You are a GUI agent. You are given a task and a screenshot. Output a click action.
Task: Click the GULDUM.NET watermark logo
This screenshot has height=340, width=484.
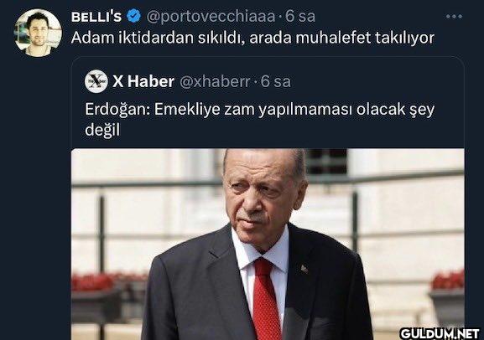tap(440, 333)
